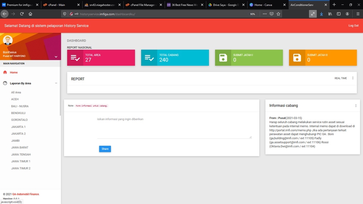Screen dimensions: 363x204
Task: Select JAMBI area report
Action: [x=15, y=141]
